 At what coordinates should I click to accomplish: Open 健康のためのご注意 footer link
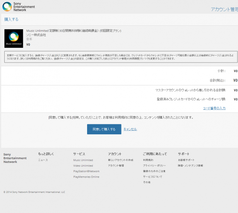pyautogui.click(x=154, y=171)
